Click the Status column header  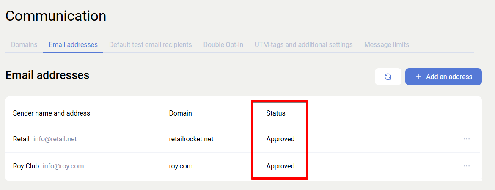coord(276,113)
